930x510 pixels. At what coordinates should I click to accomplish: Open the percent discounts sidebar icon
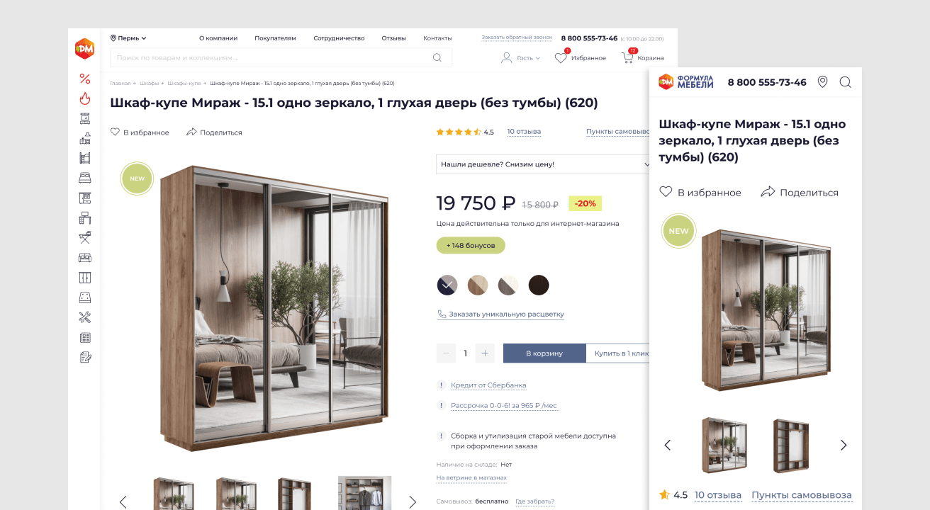(x=85, y=79)
